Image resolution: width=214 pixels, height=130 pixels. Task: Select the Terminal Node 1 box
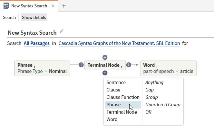(105, 65)
